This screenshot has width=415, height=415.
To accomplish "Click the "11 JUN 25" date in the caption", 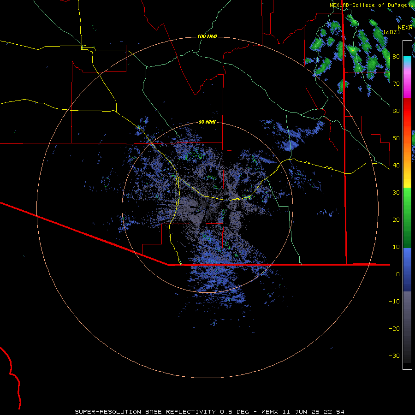I will coord(301,412).
